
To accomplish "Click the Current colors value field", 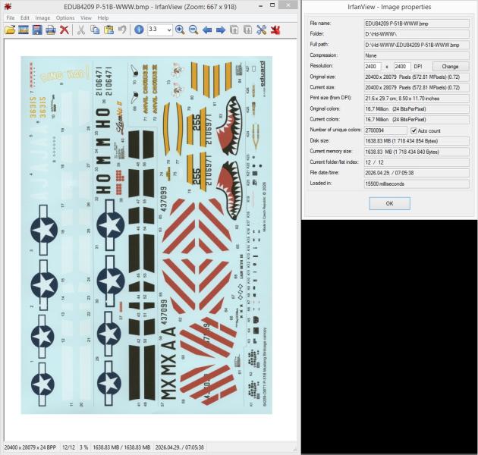I will 417,120.
